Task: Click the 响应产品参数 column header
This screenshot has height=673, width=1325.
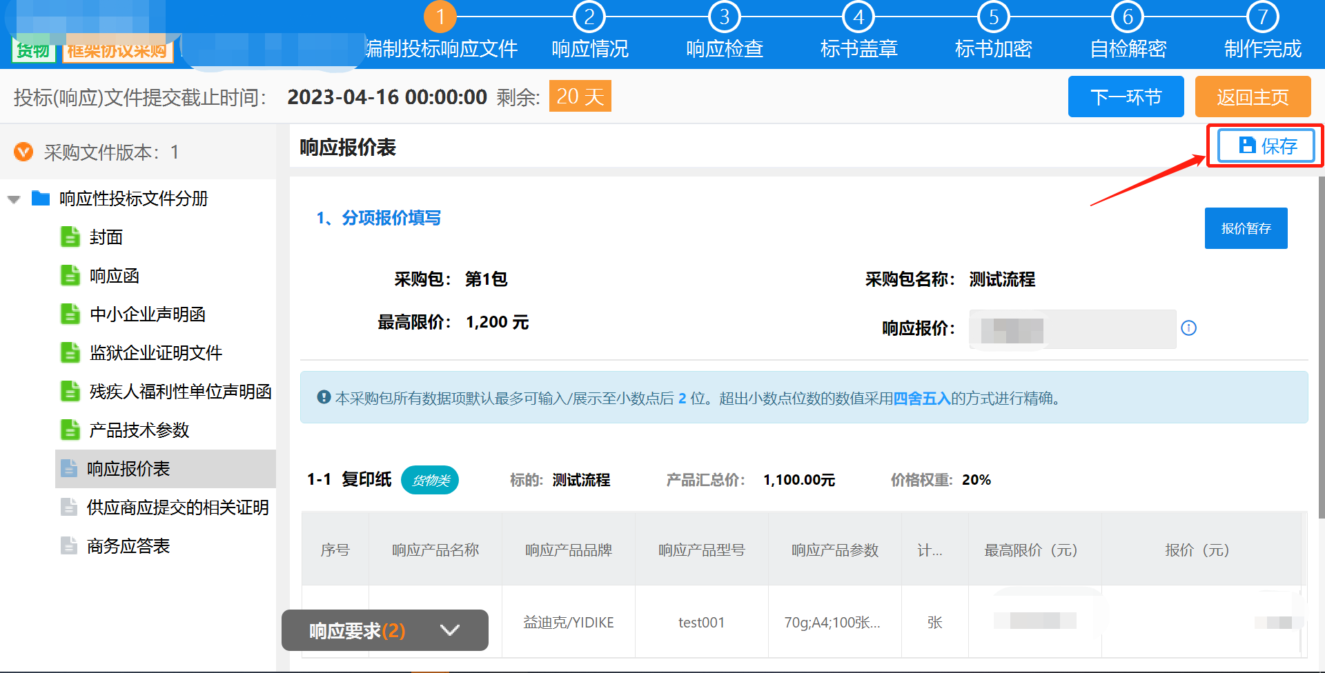Action: pos(835,550)
